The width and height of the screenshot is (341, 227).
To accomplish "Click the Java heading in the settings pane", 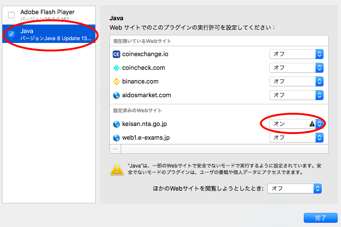I will pos(116,18).
